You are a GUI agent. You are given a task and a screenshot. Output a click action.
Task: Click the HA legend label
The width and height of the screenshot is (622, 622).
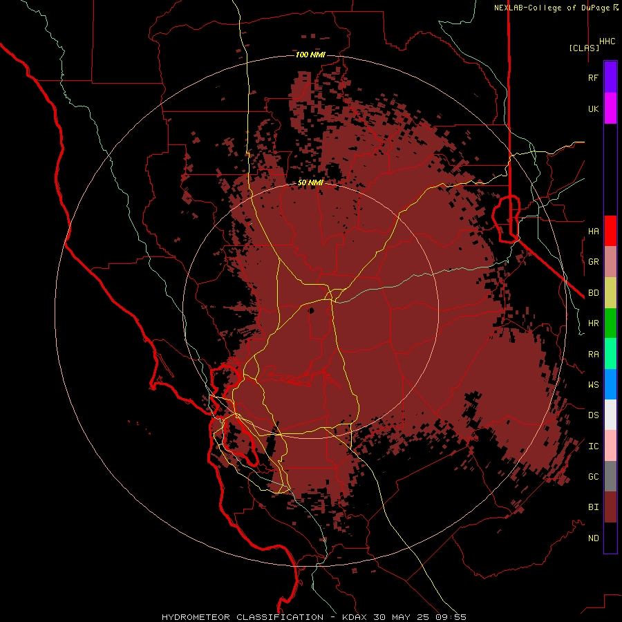[593, 231]
